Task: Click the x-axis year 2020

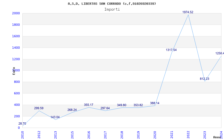Action: (155, 135)
